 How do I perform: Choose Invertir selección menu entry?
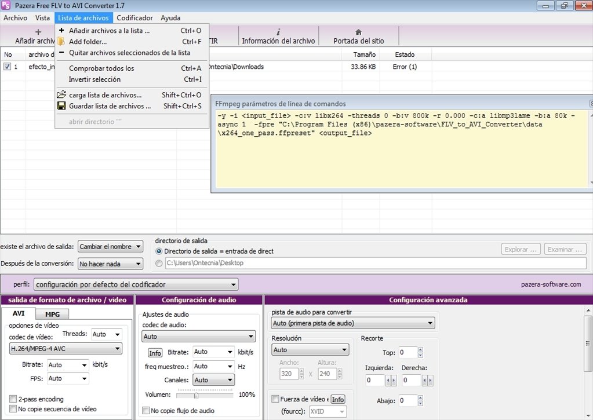coord(132,79)
